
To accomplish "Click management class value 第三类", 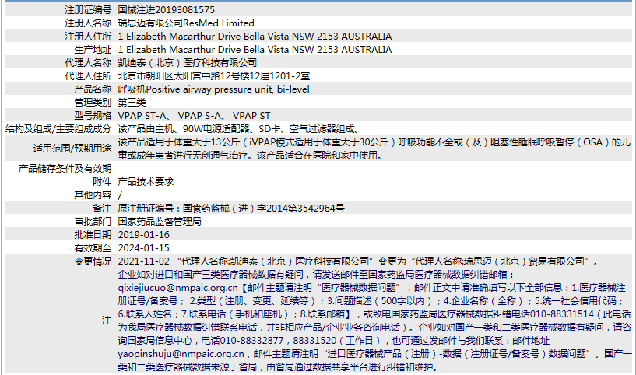I will point(132,102).
